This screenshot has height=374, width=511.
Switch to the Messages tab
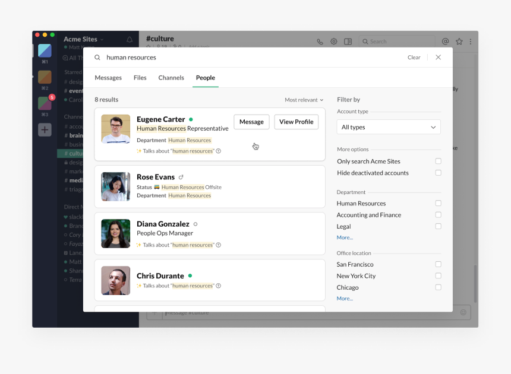(x=108, y=77)
